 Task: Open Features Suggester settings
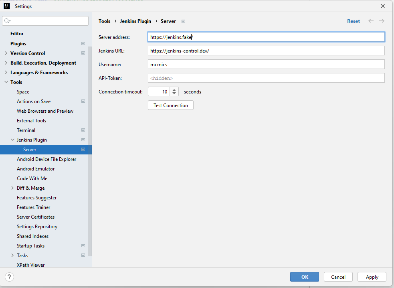tap(37, 198)
